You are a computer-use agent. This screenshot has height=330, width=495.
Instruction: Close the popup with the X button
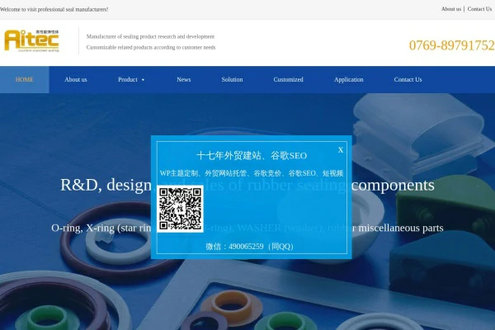click(x=340, y=150)
